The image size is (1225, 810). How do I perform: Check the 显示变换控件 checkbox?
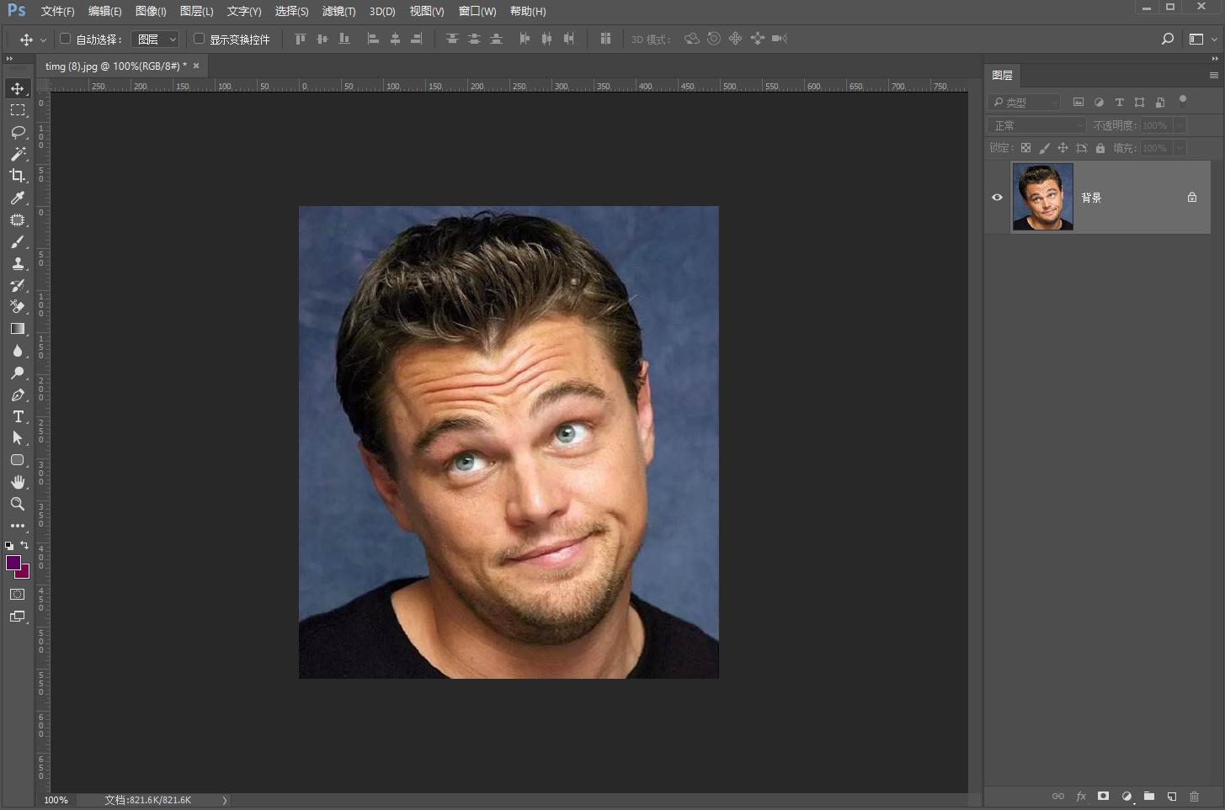200,39
